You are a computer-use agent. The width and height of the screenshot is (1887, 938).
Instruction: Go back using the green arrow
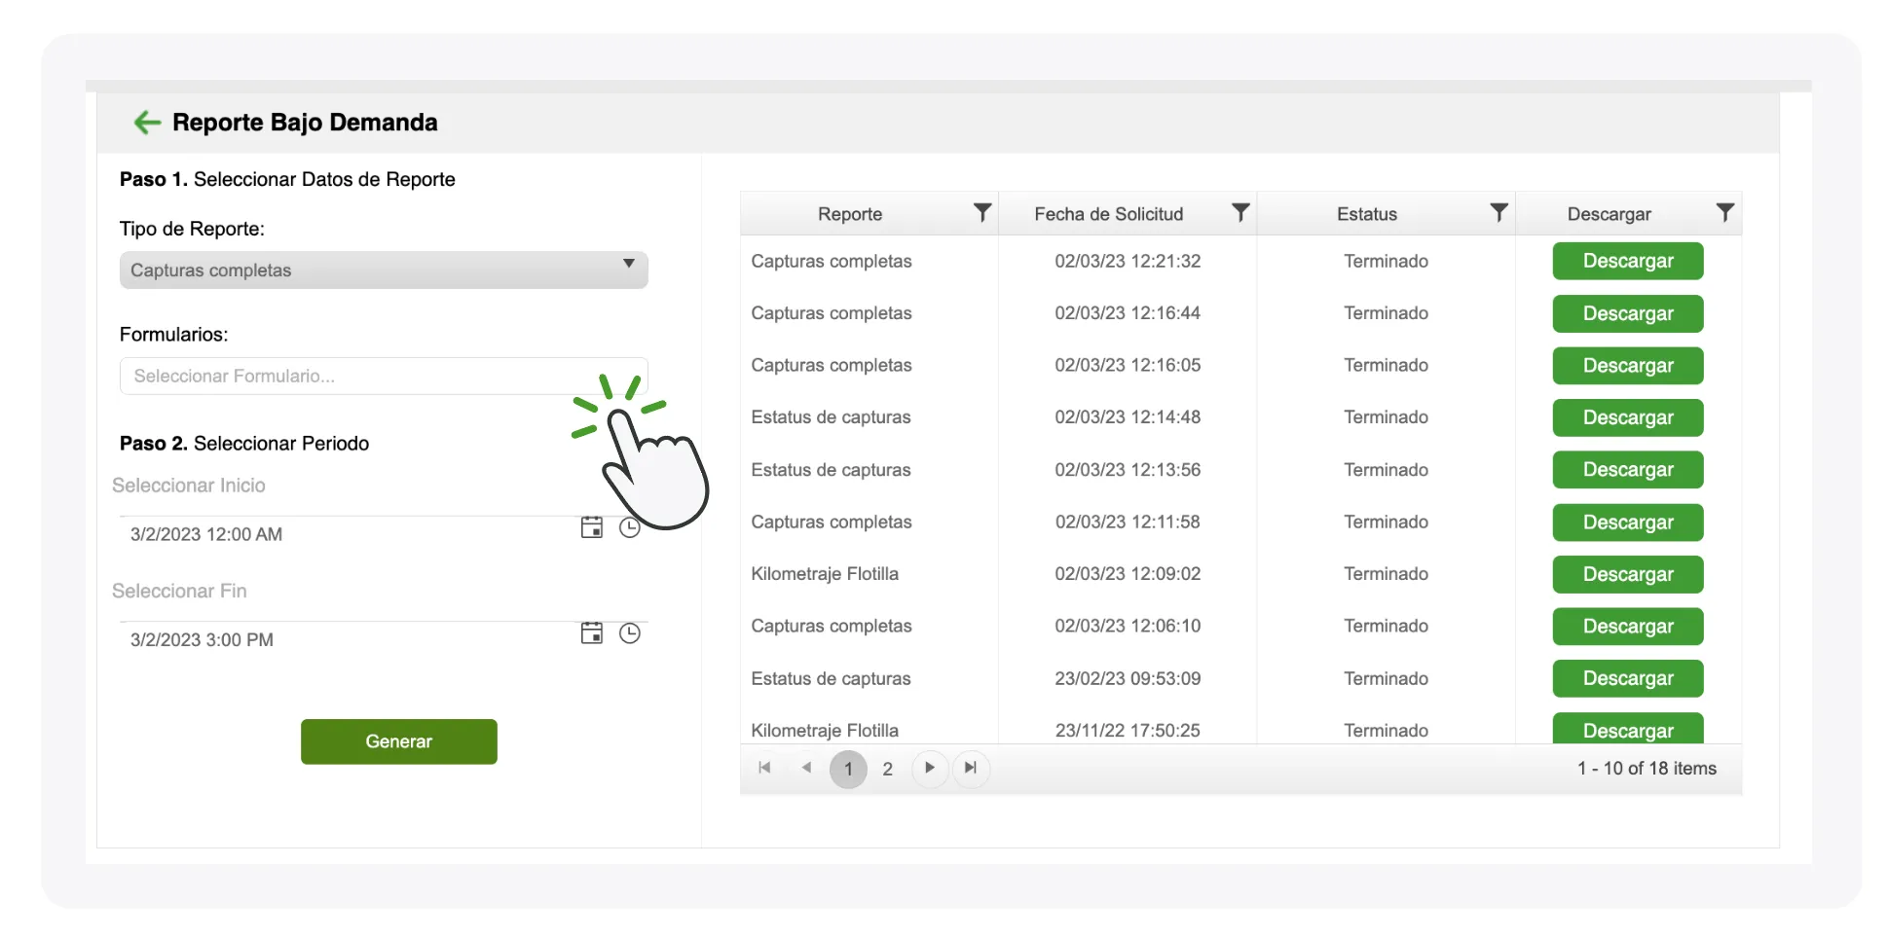click(x=147, y=123)
